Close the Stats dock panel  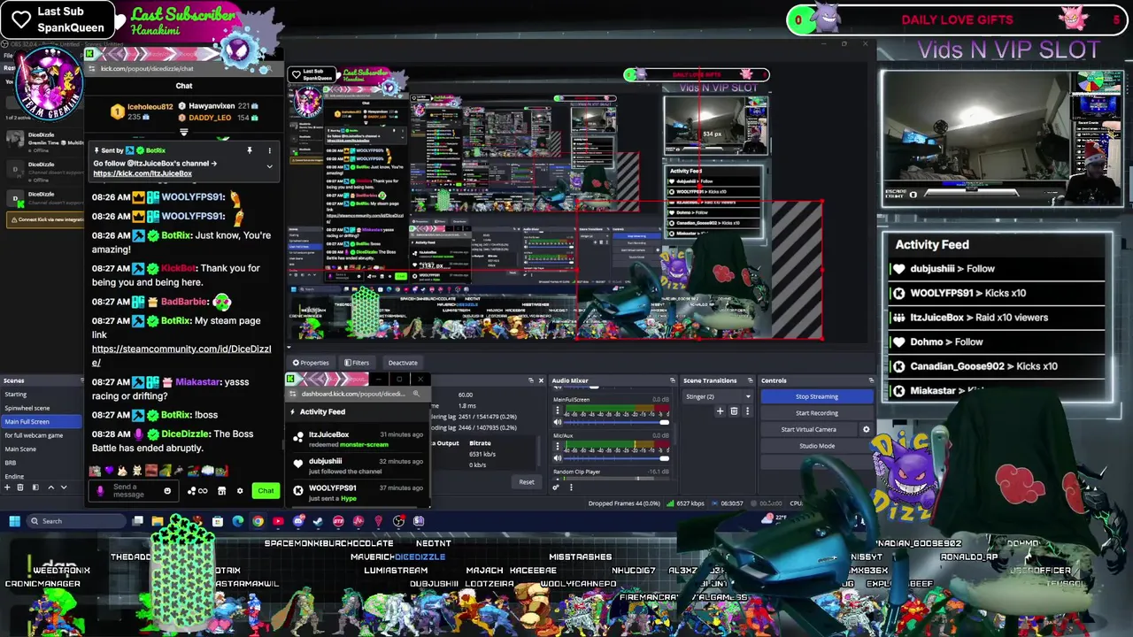[541, 380]
